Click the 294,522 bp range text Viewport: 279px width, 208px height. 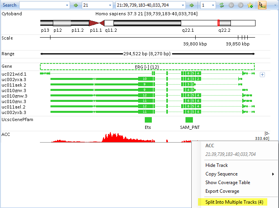(147, 54)
